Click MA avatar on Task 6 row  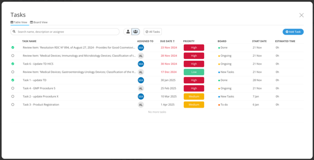[141, 64]
